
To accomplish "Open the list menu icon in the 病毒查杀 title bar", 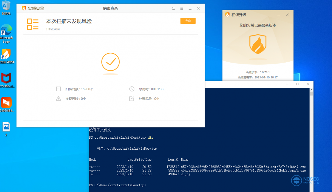I will 182,8.
